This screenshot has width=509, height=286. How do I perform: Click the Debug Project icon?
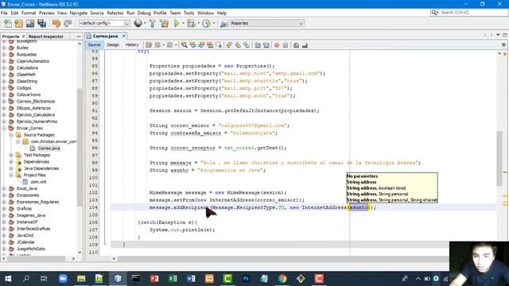191,23
